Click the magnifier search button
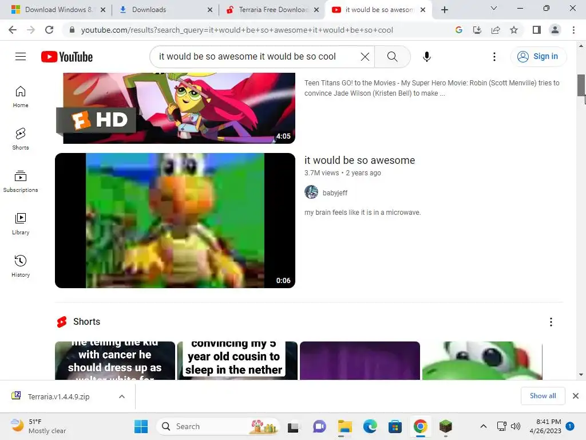The height and width of the screenshot is (440, 586). click(393, 57)
